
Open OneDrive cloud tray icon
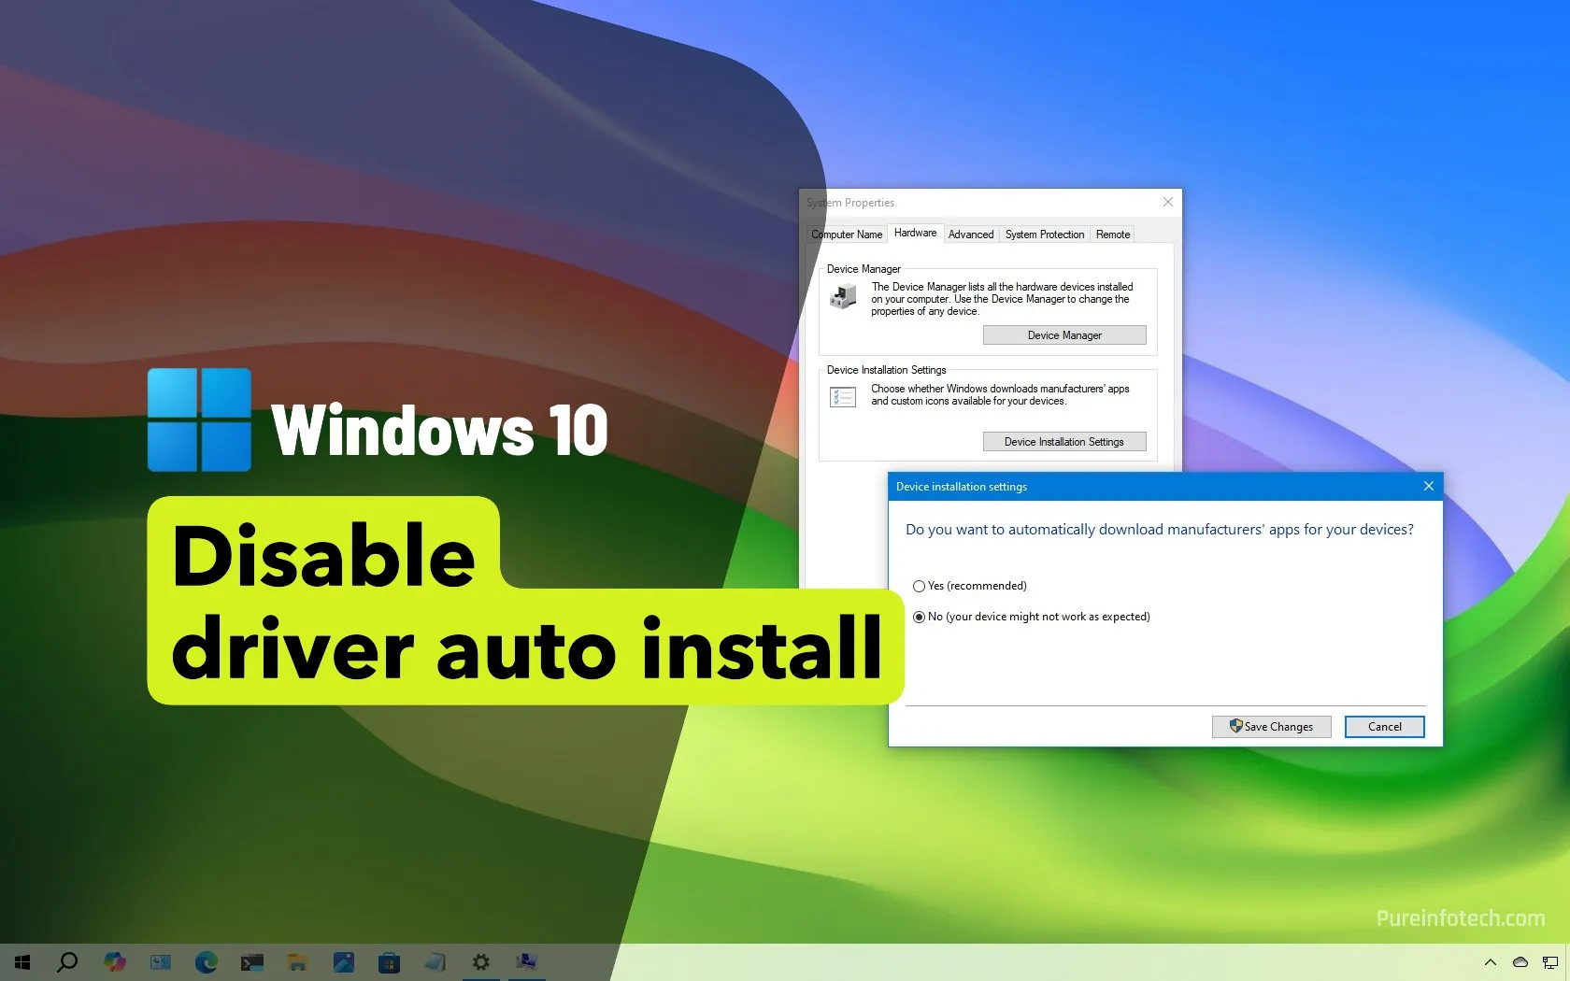pos(1520,962)
